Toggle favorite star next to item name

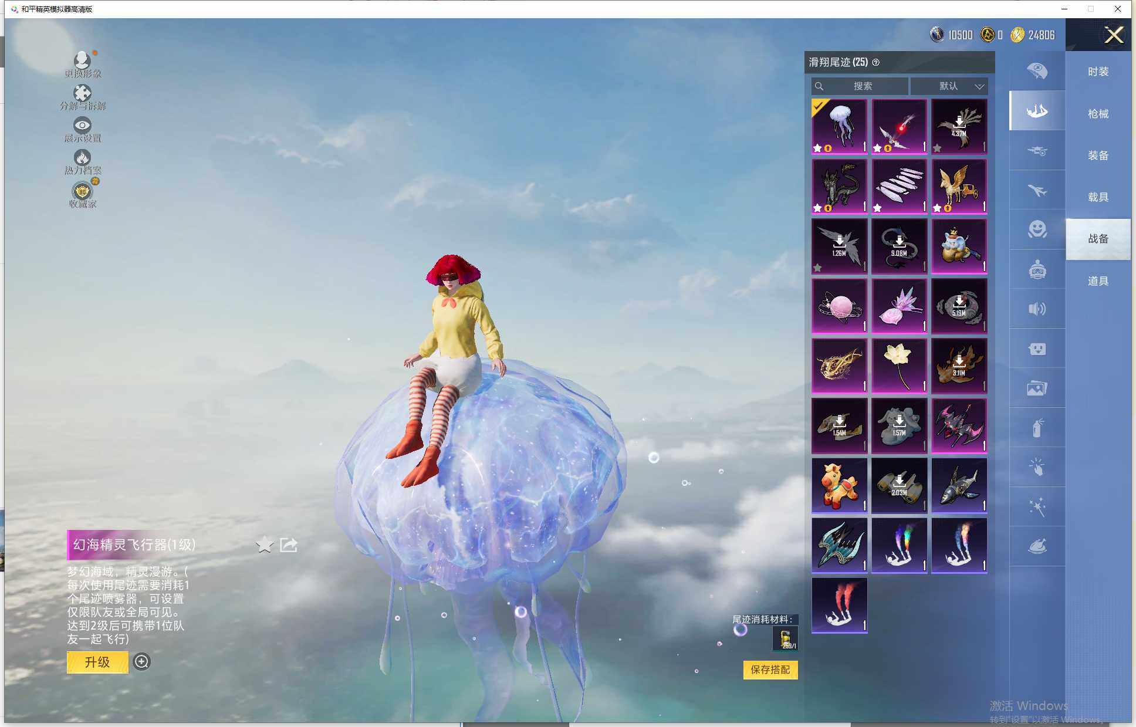tap(265, 545)
